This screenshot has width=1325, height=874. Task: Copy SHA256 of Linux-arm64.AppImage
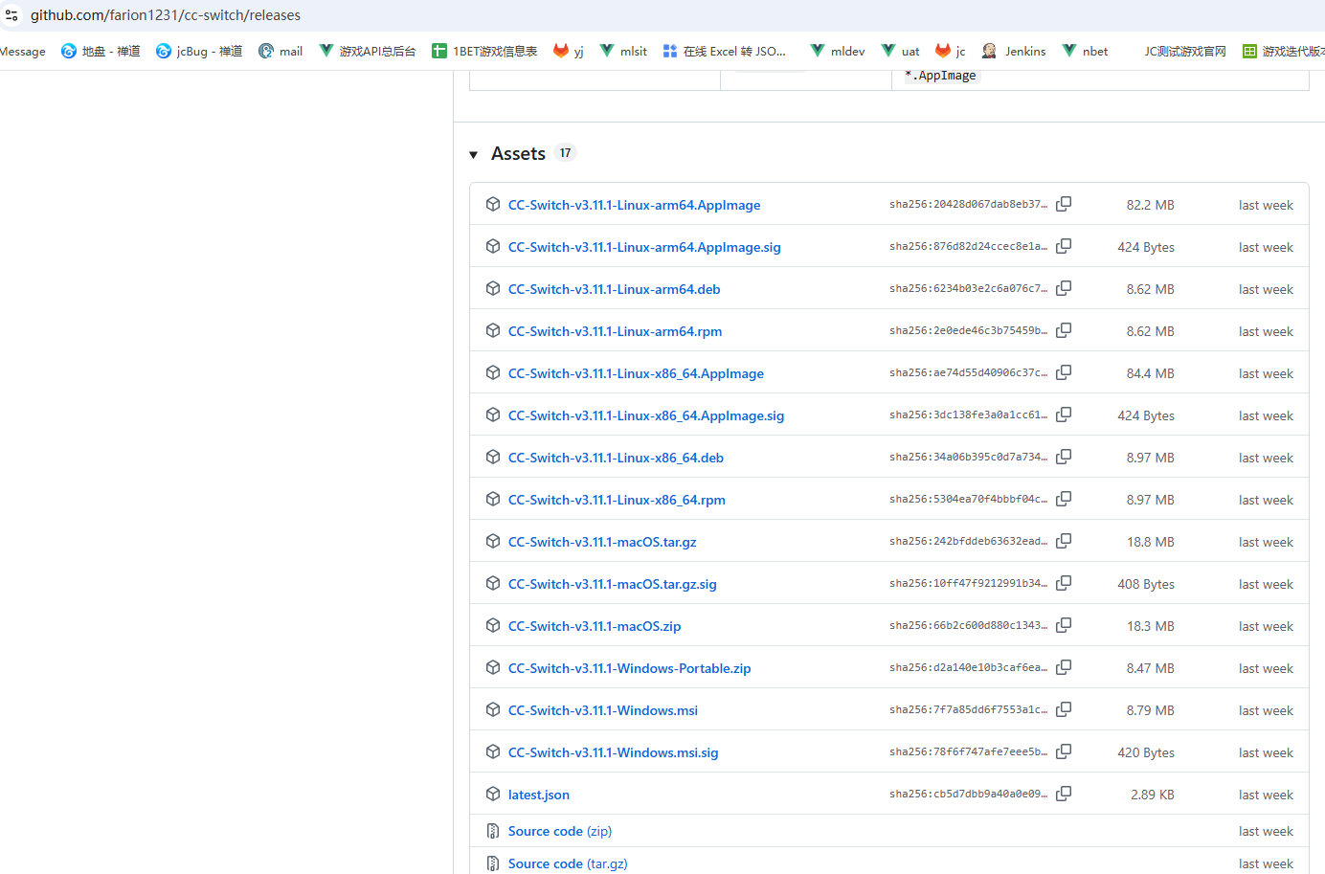click(x=1064, y=204)
